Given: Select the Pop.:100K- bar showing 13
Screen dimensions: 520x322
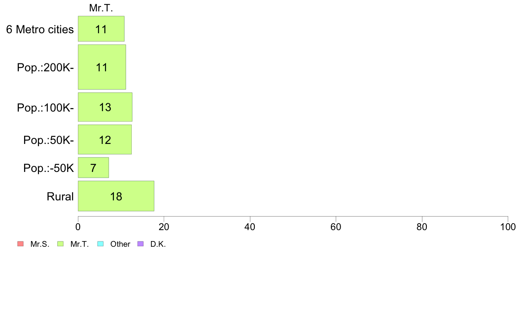Looking at the screenshot, I should (x=105, y=107).
